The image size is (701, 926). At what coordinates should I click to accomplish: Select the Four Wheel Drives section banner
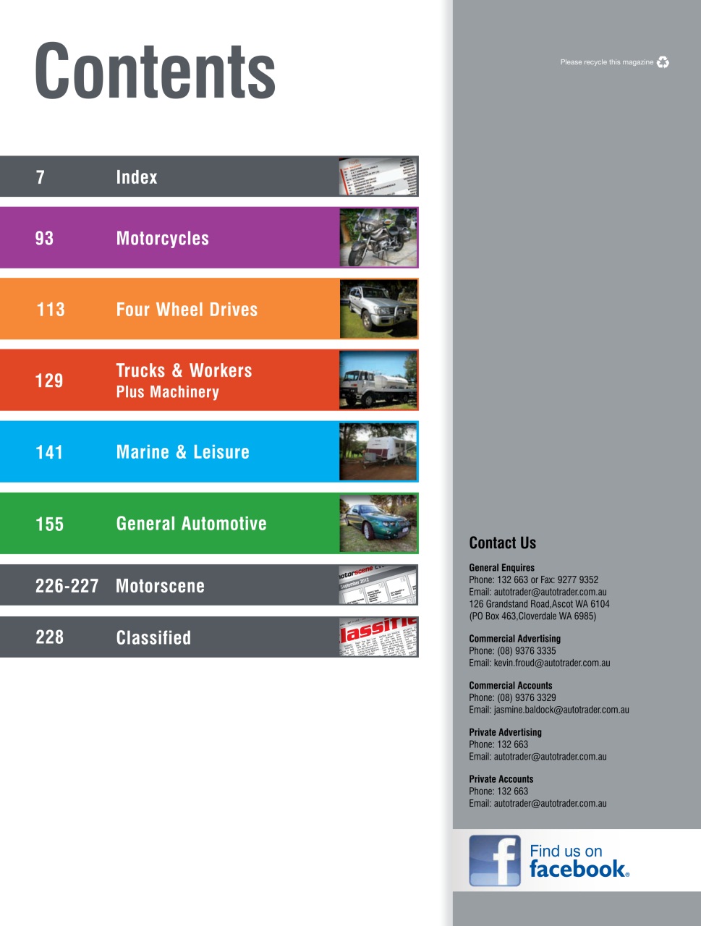[x=181, y=309]
